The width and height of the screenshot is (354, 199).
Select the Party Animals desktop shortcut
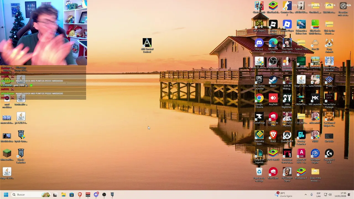click(329, 46)
